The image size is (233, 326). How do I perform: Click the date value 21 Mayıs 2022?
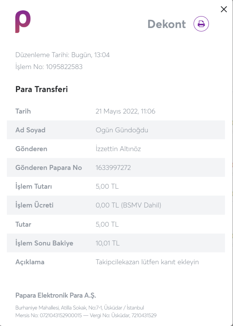pos(117,111)
